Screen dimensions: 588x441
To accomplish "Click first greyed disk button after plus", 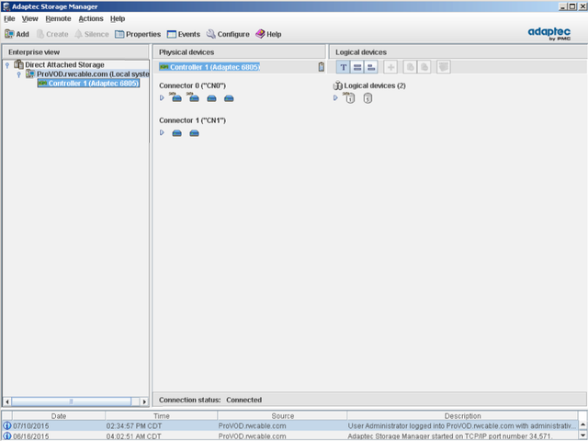I will (x=411, y=67).
